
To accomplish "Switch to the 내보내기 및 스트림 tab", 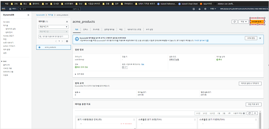I will click(x=134, y=30).
